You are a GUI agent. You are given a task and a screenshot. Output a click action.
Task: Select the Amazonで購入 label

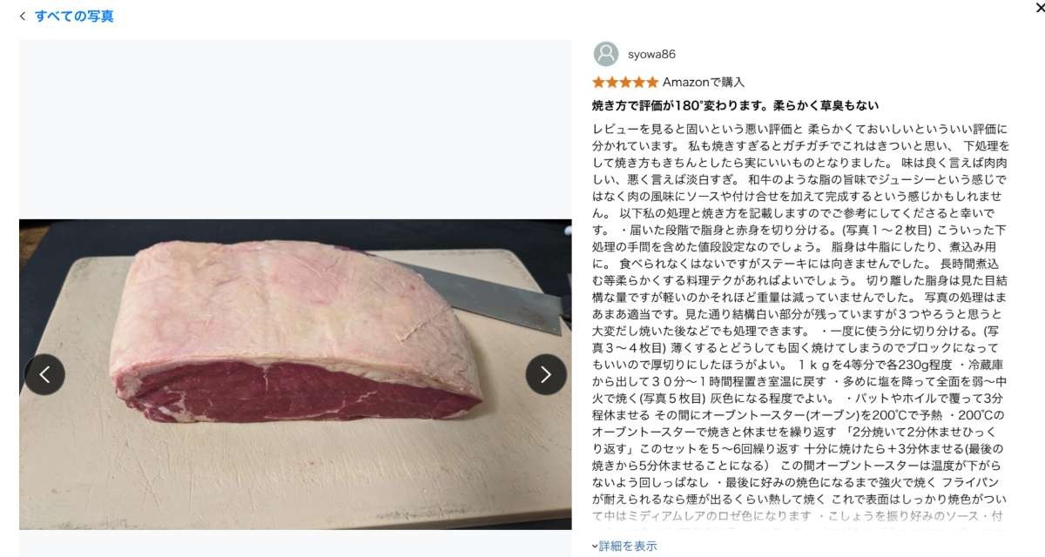coord(704,82)
